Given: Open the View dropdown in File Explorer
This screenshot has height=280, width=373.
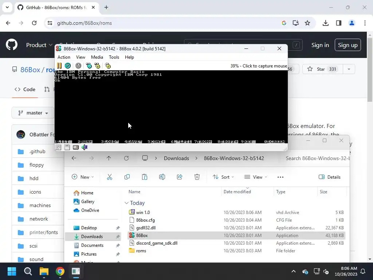Looking at the screenshot, I should (x=256, y=177).
